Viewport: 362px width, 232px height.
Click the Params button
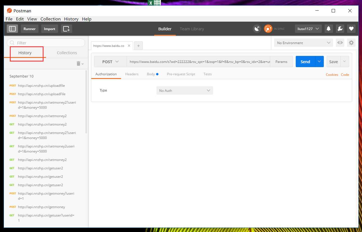point(281,62)
